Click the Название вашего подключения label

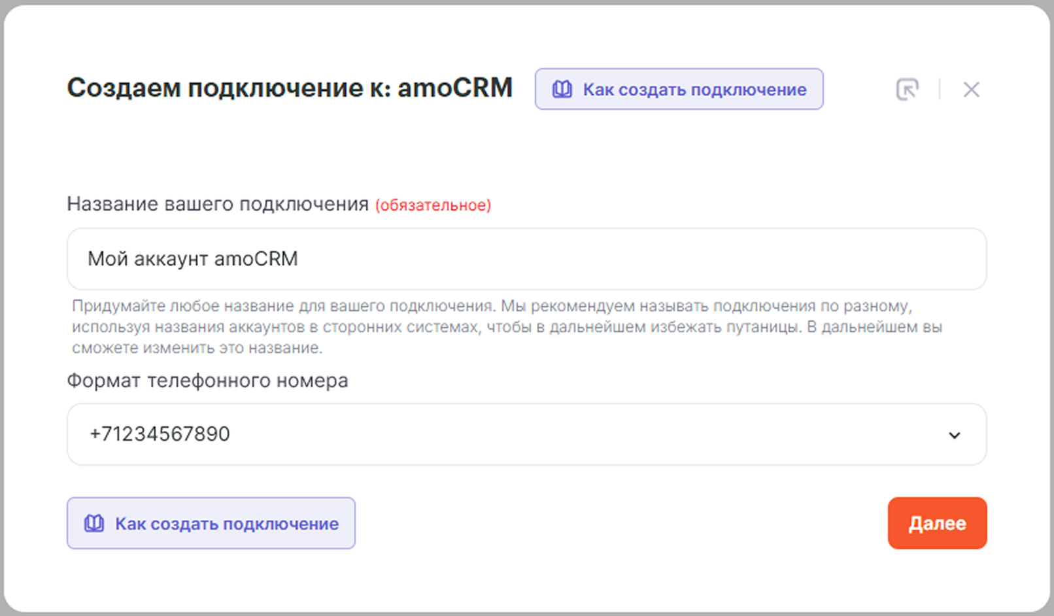click(218, 204)
